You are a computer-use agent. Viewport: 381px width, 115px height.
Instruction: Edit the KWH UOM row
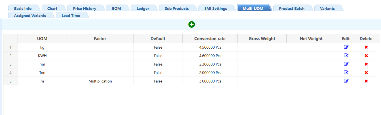point(346,56)
